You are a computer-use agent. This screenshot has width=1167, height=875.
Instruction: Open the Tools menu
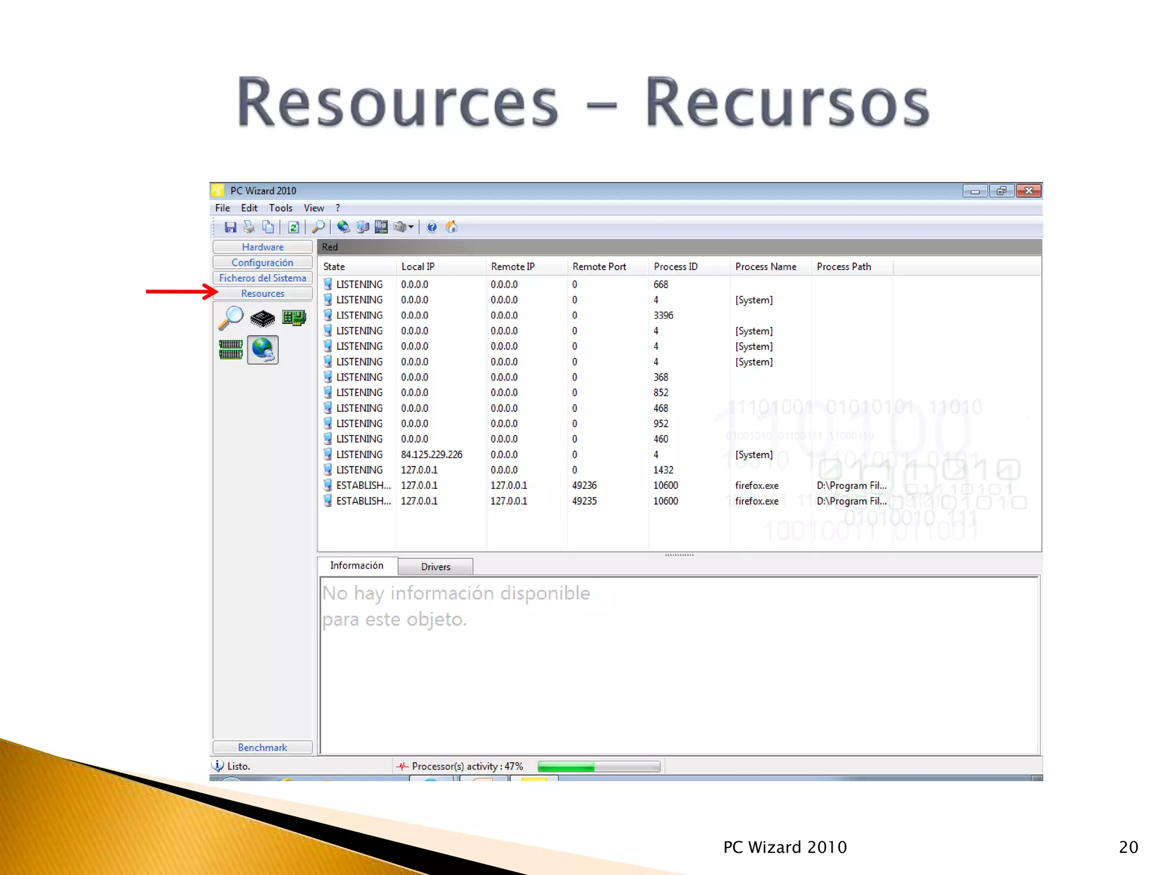click(280, 208)
